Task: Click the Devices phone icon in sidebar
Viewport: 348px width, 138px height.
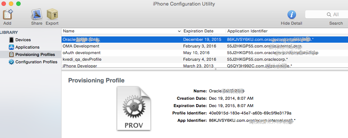Action: click(11, 40)
